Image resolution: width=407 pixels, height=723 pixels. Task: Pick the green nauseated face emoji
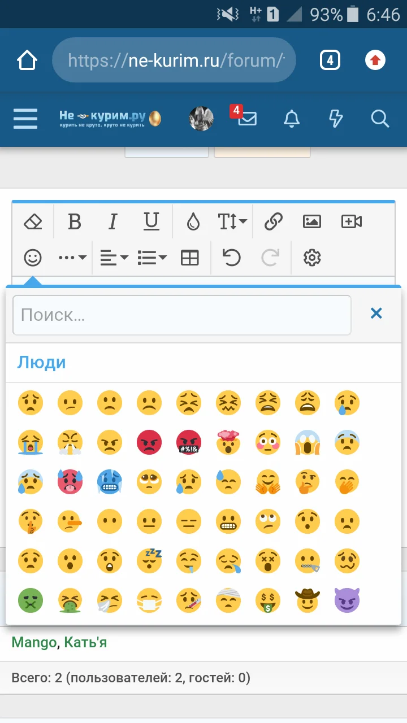point(31,600)
